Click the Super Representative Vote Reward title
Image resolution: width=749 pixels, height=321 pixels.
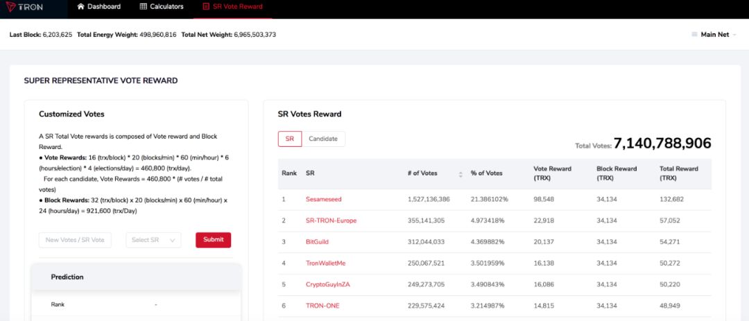tap(101, 80)
